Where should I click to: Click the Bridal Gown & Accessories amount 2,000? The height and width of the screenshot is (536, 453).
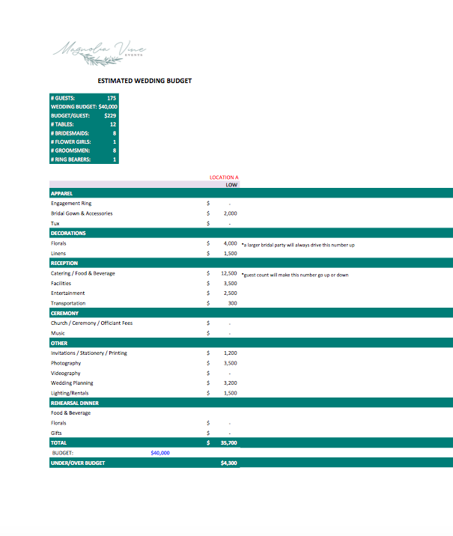(x=230, y=213)
